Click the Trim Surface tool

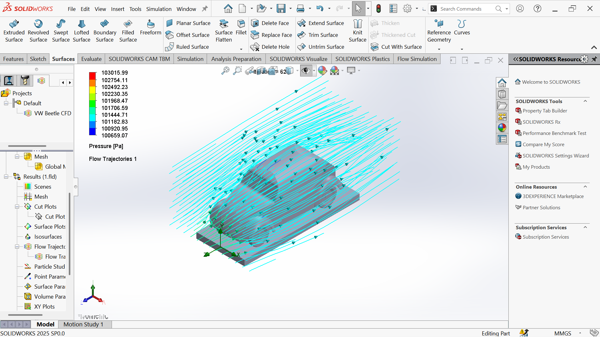[318, 35]
